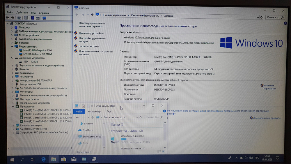Image resolution: width=291 pixels, height=164 pixels.
Task: Refresh the System window address bar
Action: [262, 17]
